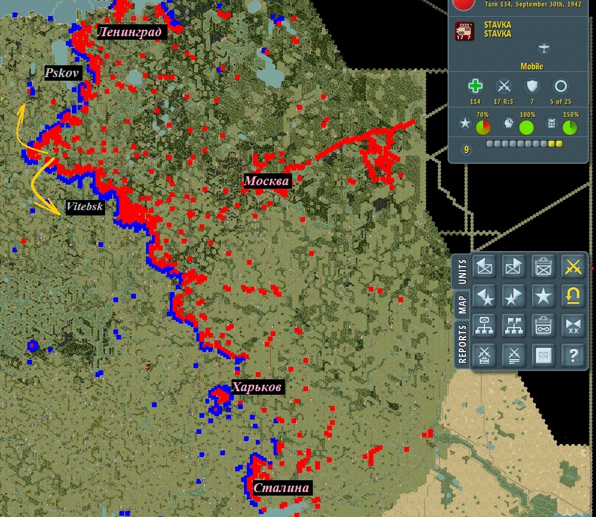
Task: Click the number 9 circle badge
Action: [x=467, y=150]
